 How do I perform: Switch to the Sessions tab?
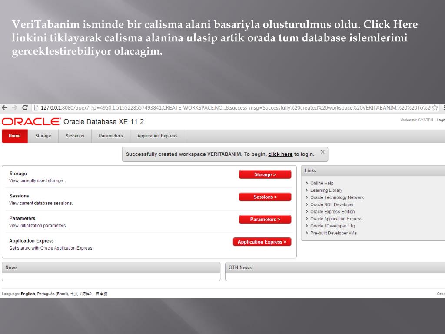pyautogui.click(x=75, y=136)
